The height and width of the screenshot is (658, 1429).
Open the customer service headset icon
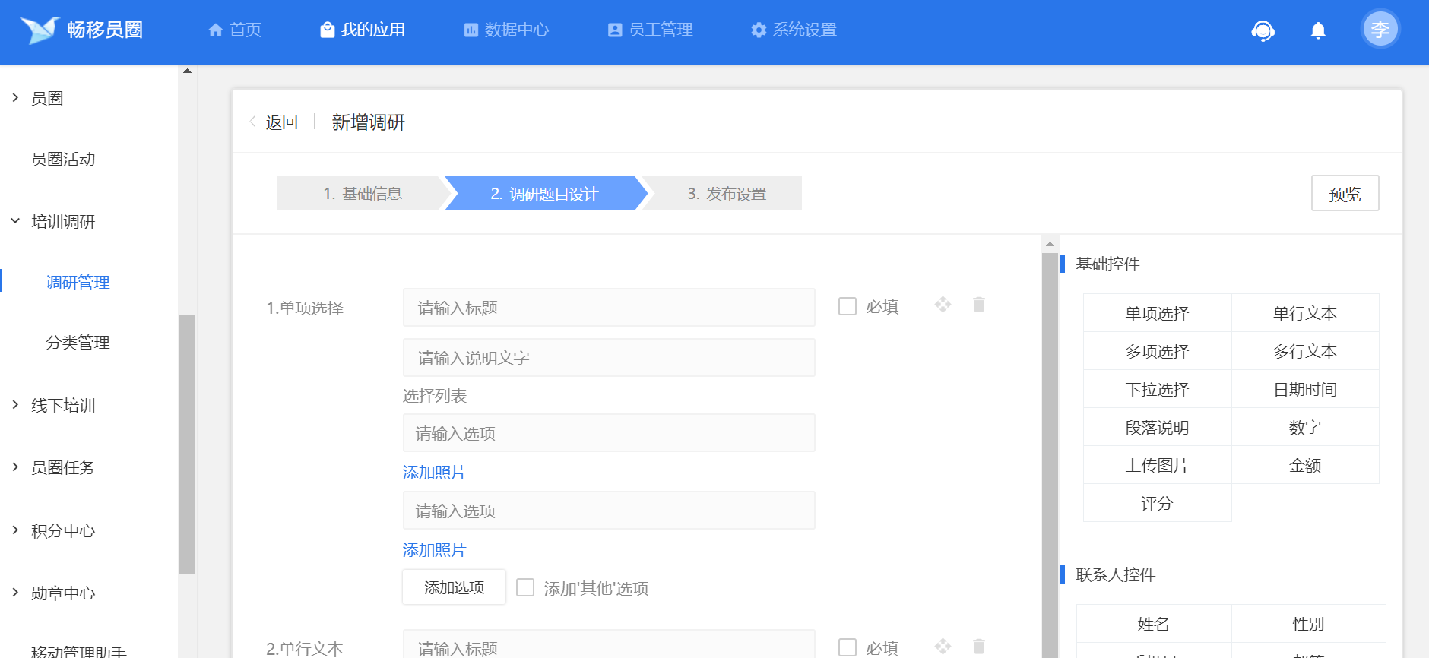(x=1263, y=30)
